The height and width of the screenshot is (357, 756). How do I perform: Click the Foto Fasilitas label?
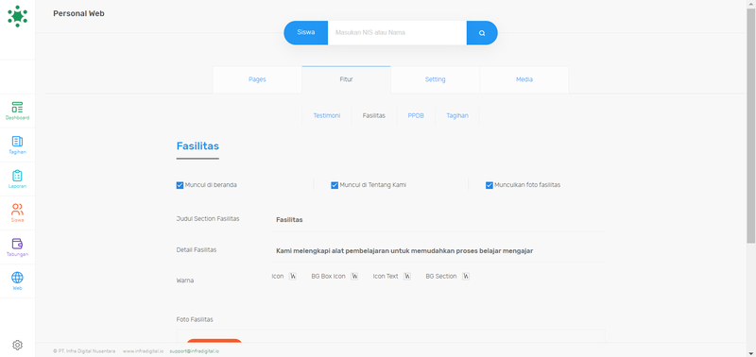[x=195, y=319]
